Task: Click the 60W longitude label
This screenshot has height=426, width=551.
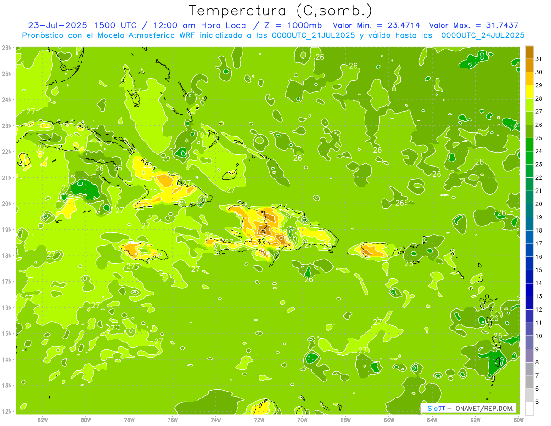Action: coord(518,420)
